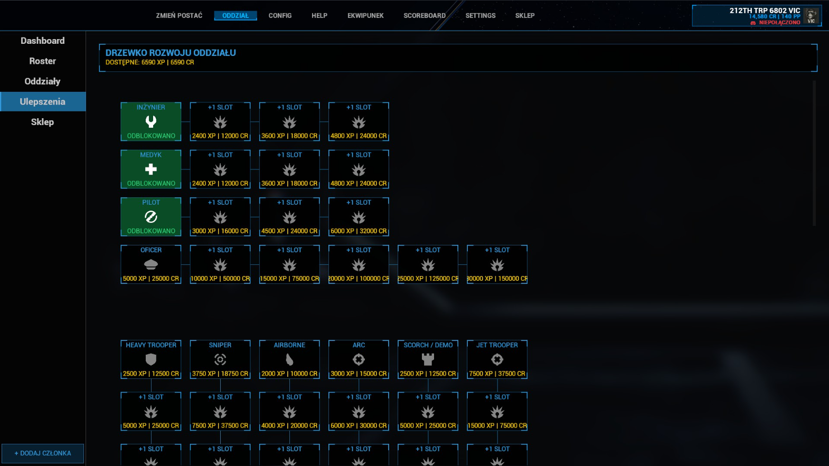This screenshot has height=466, width=829.
Task: Select the Jet Trooper icon
Action: (497, 359)
